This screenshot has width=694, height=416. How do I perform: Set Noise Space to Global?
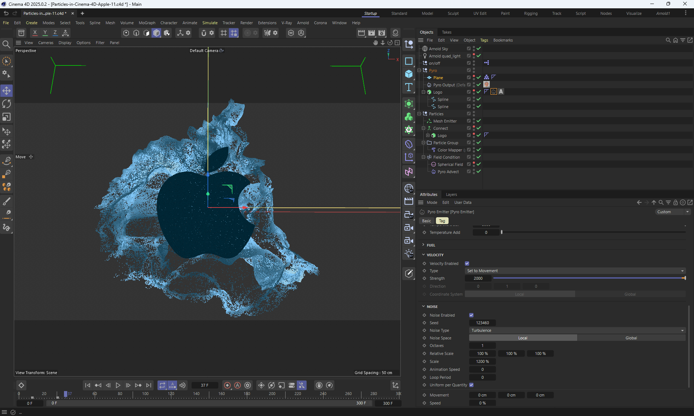click(631, 338)
